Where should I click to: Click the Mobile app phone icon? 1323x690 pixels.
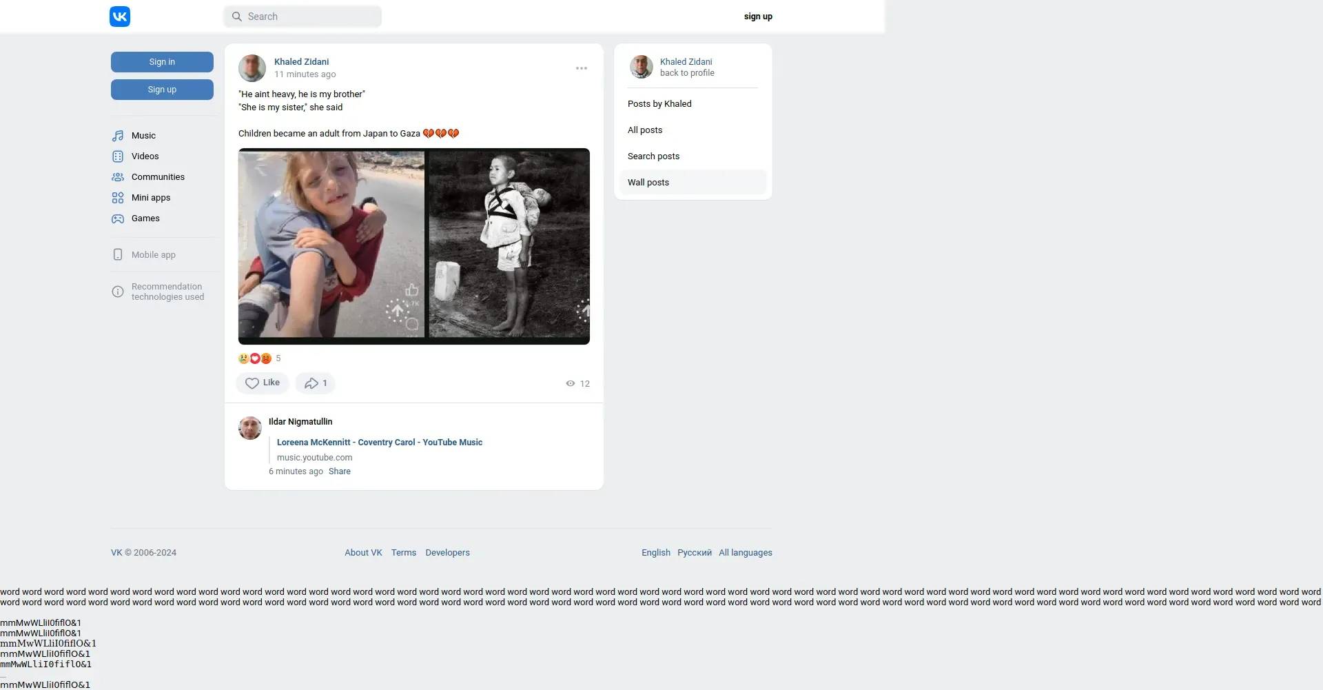pyautogui.click(x=118, y=255)
